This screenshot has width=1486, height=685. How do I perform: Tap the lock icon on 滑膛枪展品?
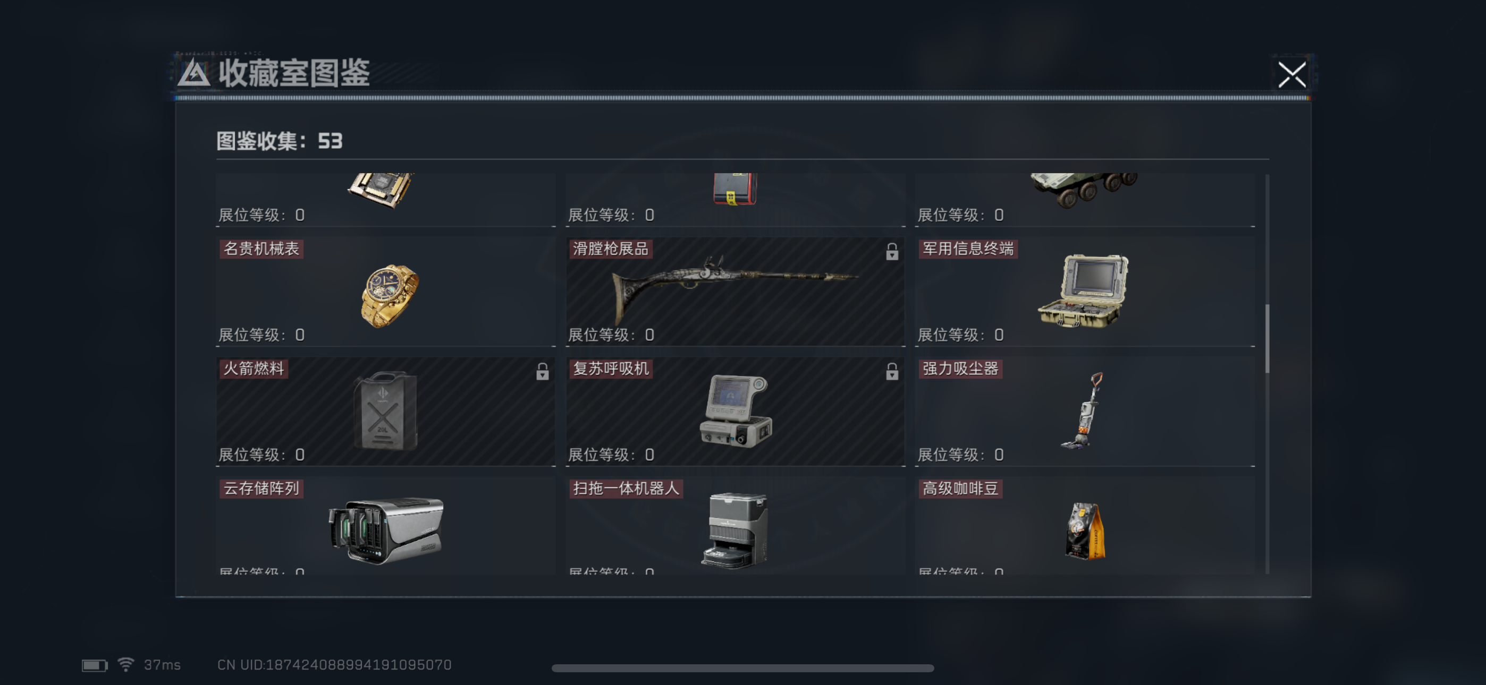(892, 251)
